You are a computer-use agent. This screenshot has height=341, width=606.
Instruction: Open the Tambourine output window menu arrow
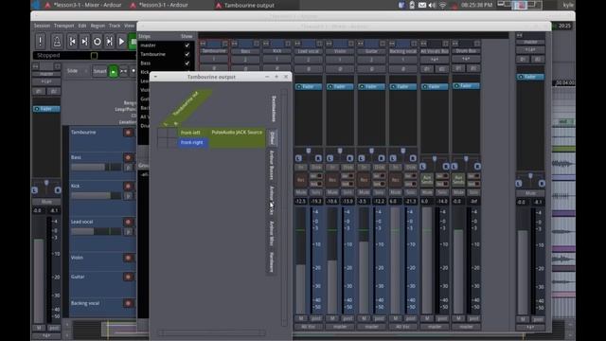click(155, 77)
